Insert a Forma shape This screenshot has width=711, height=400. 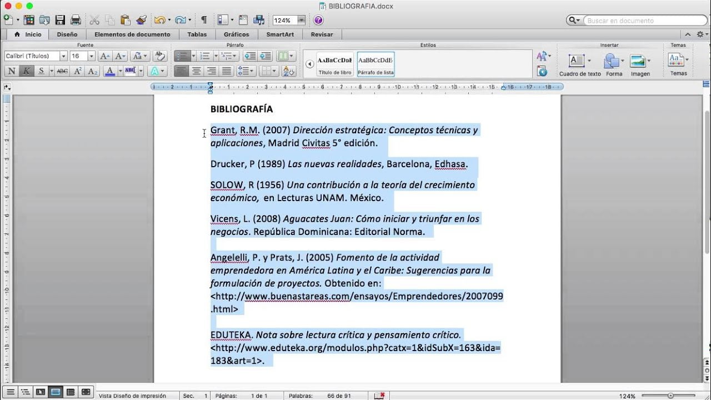pos(614,64)
